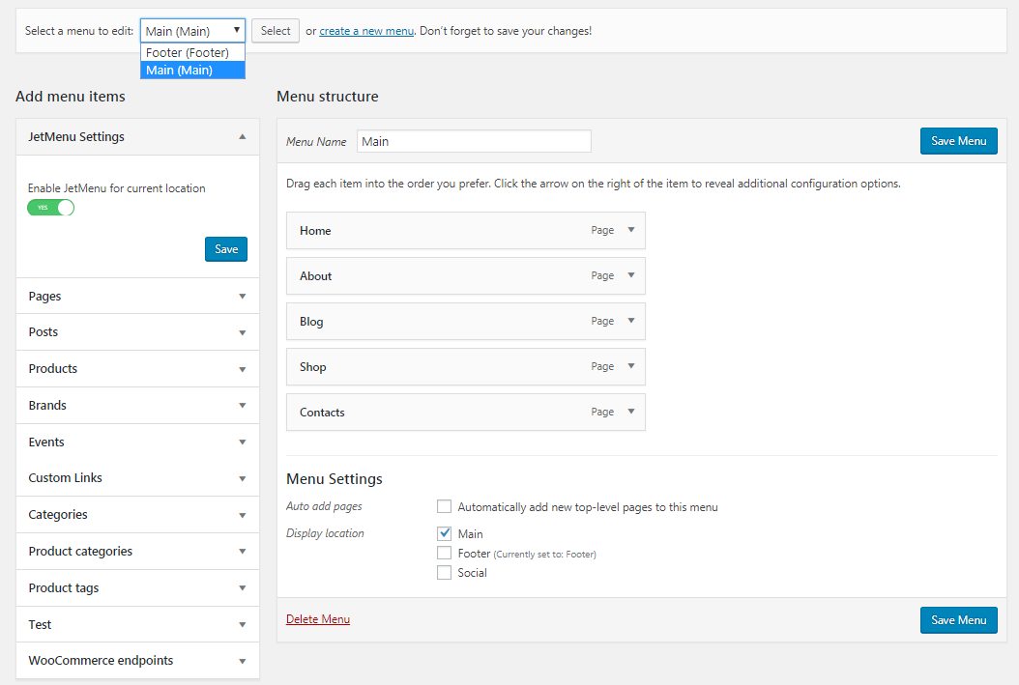Check Automatically add new top-level pages option
Image resolution: width=1019 pixels, height=685 pixels.
(445, 506)
